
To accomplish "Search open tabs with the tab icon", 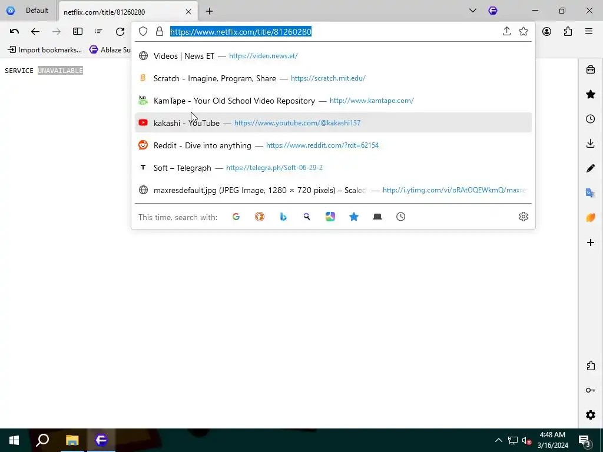I will pos(377,217).
